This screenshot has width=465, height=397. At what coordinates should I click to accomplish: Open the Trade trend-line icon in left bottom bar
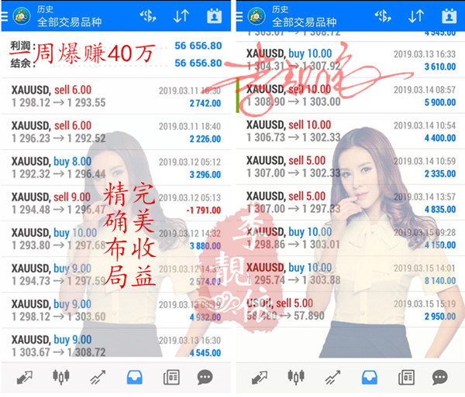[x=98, y=377]
